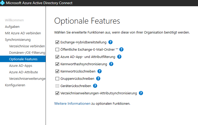Open Verzeichnisse verbinden step
Image resolution: width=198 pixels, height=125 pixels.
point(27,46)
